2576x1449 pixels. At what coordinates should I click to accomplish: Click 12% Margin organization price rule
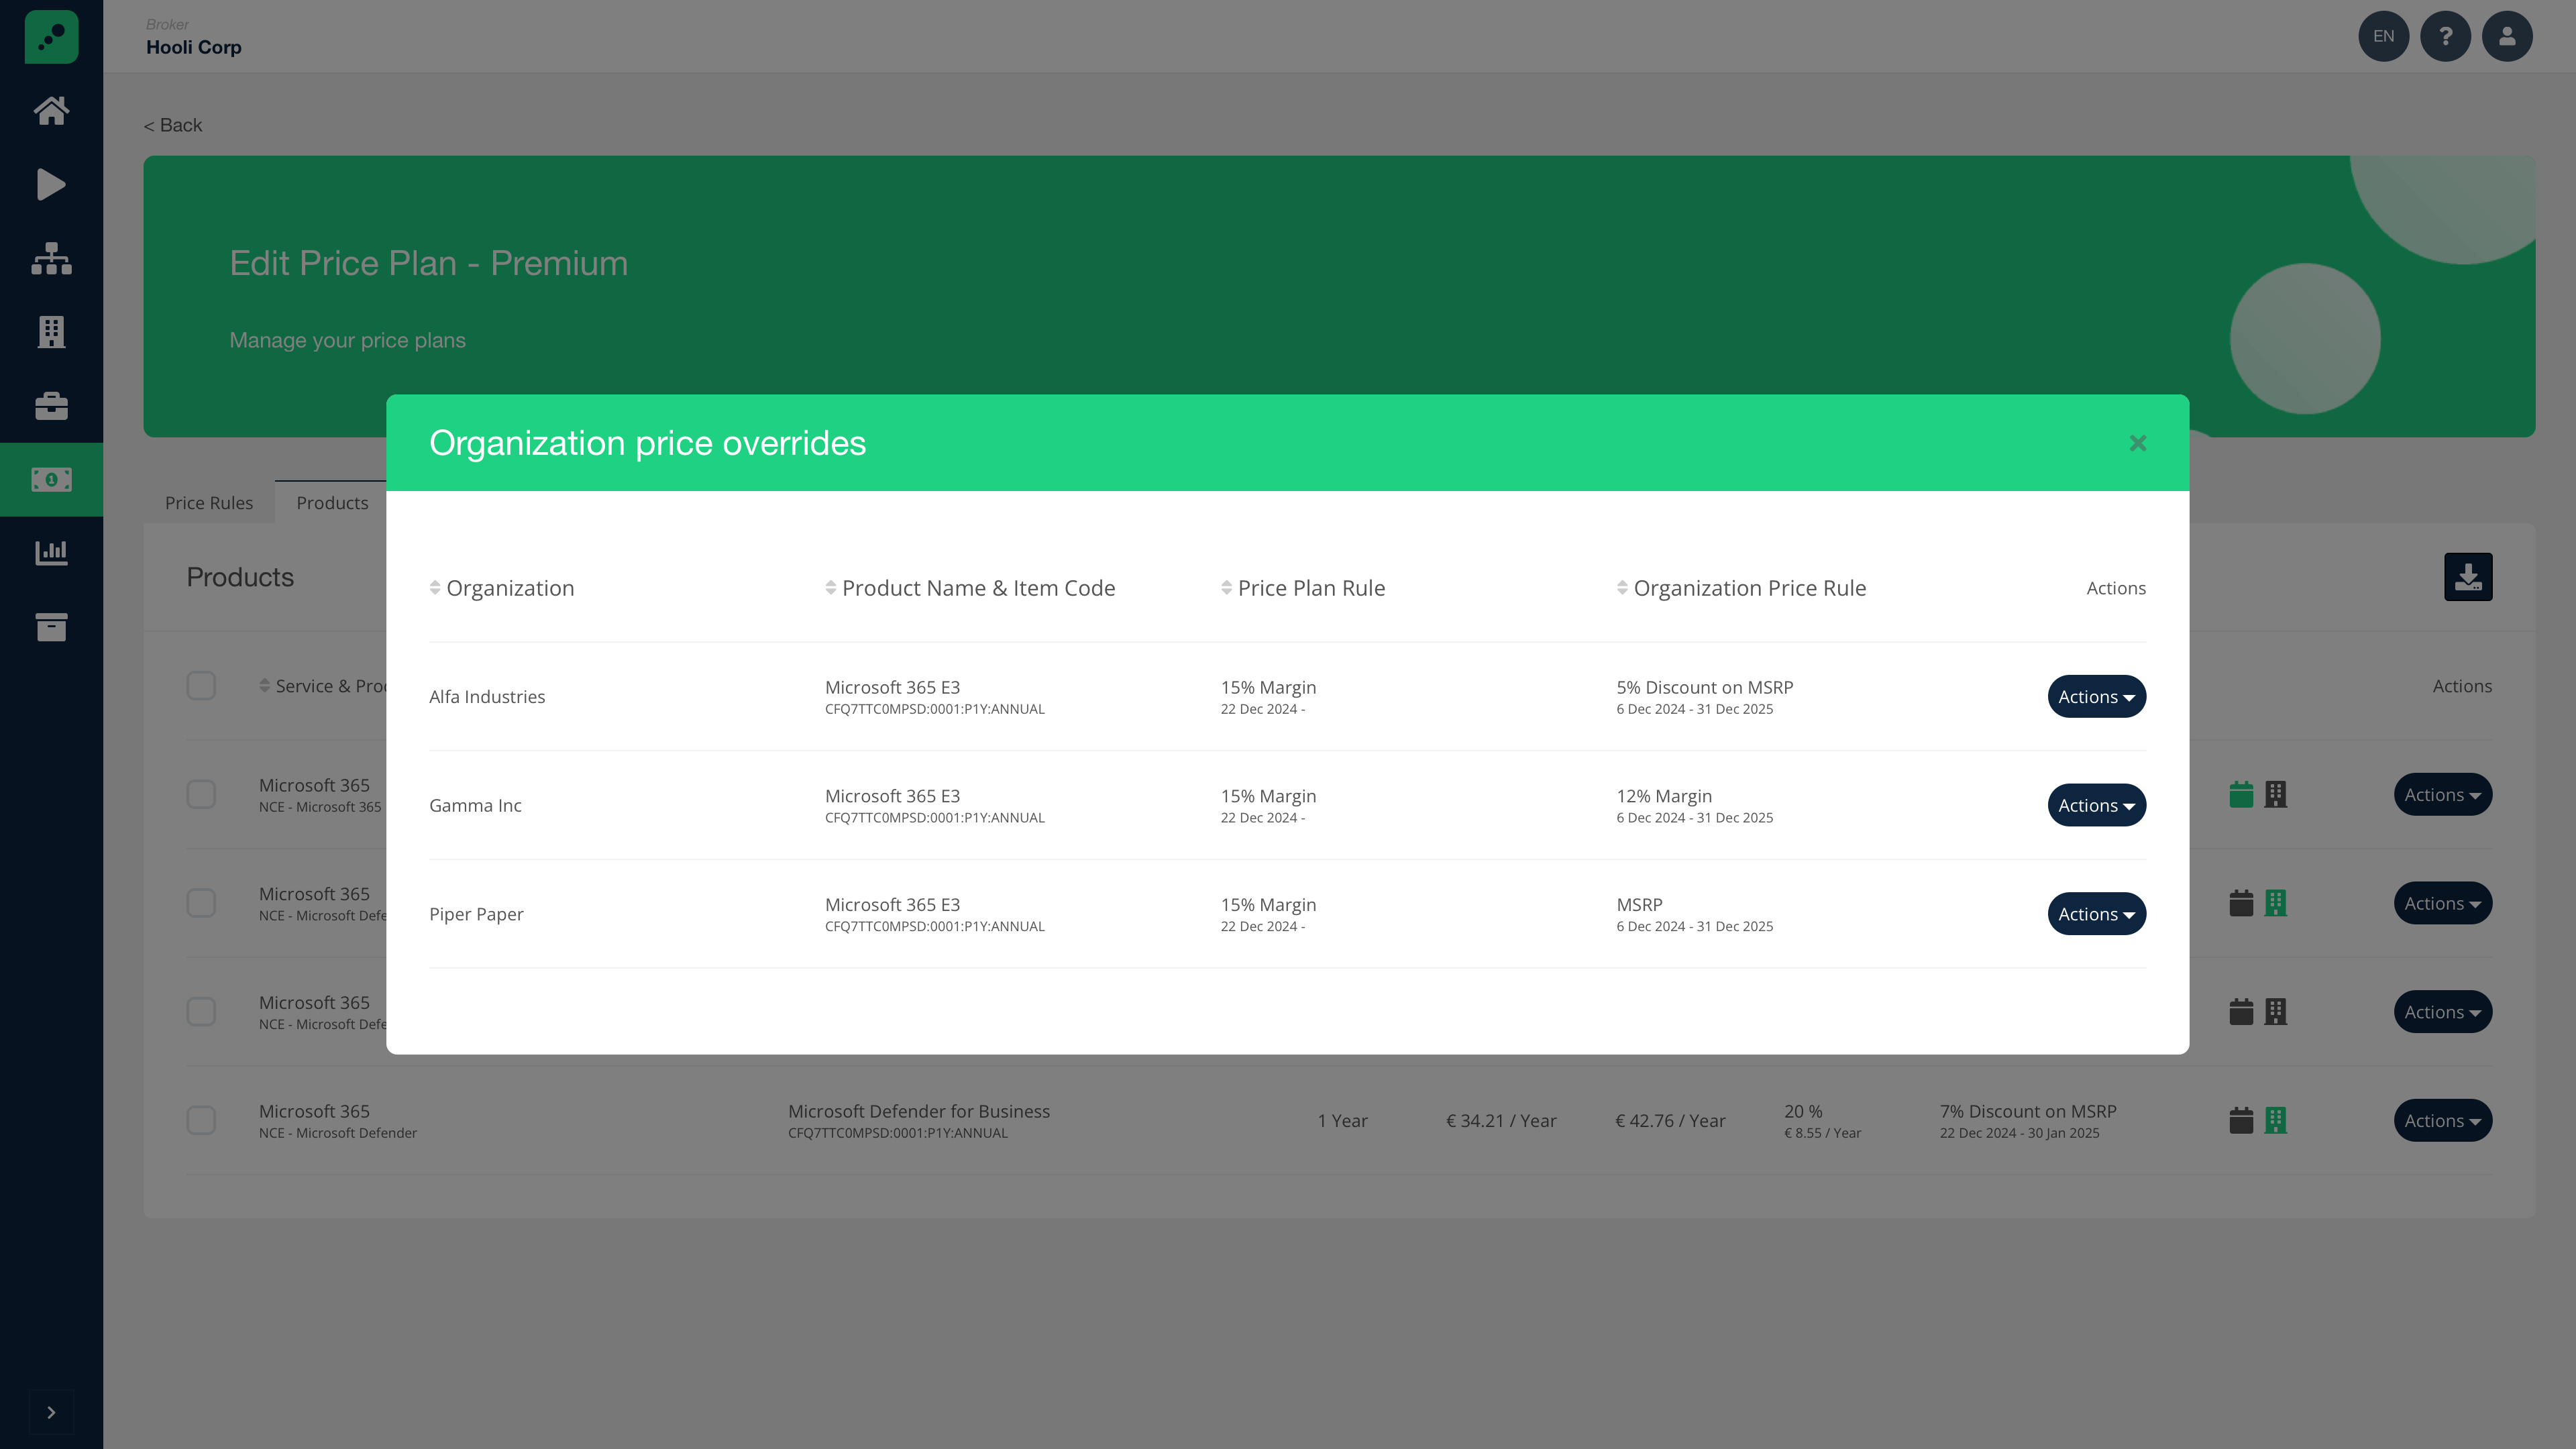tap(1664, 796)
